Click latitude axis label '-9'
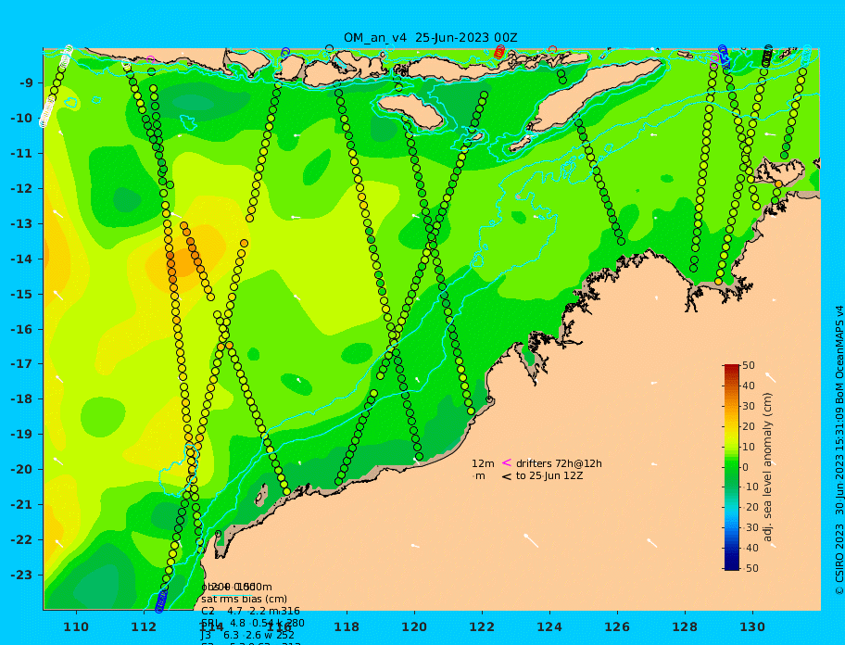Image resolution: width=845 pixels, height=645 pixels. click(26, 83)
